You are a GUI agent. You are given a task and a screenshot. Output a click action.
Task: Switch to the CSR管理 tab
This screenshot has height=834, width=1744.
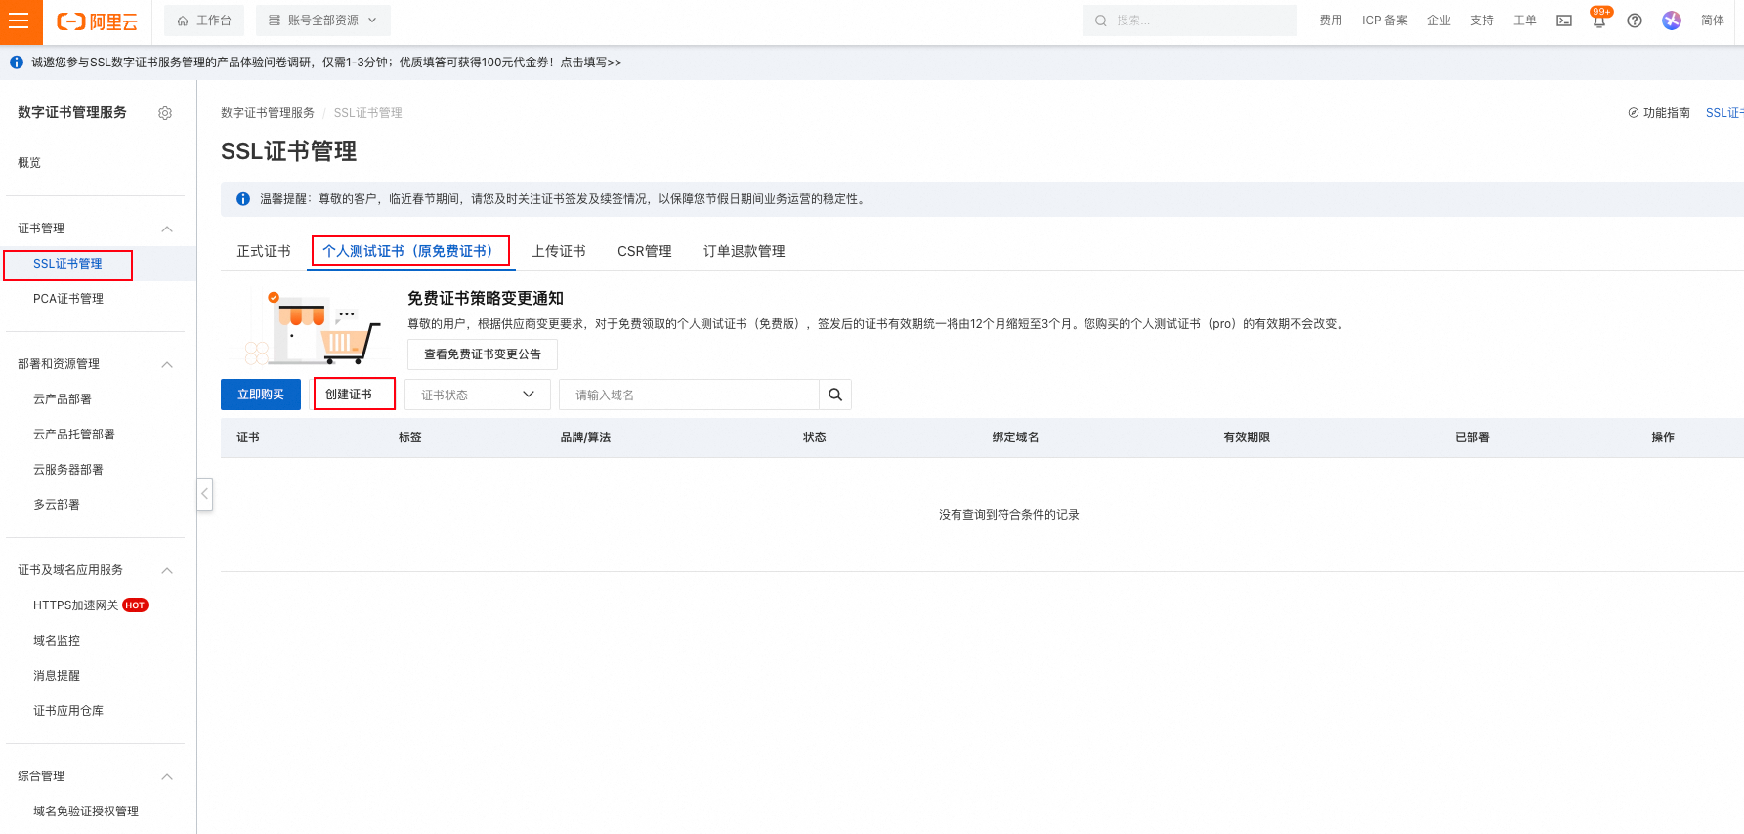(x=645, y=251)
